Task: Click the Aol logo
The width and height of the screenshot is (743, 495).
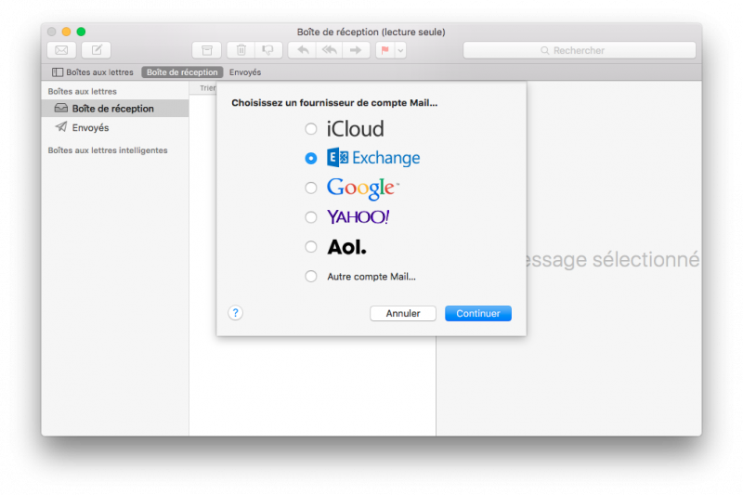Action: [346, 247]
